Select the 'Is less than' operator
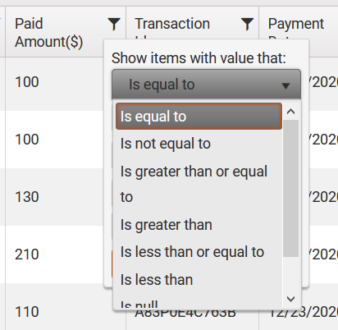The height and width of the screenshot is (330, 338). click(x=199, y=280)
